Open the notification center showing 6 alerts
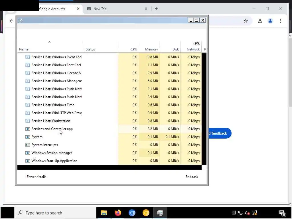Screen dimensions: 292x219 point(282,213)
